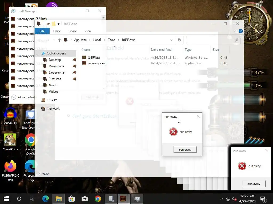Open Pictures in the navigation pane
Screen dimensions: 273x204
click(55, 79)
